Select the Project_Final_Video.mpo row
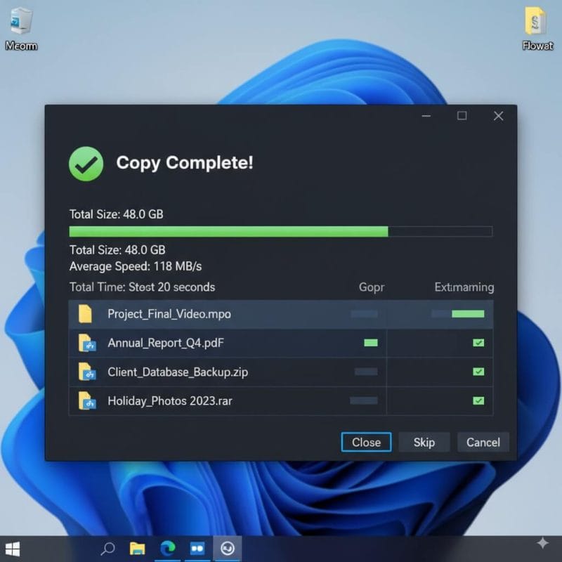Image resolution: width=562 pixels, height=562 pixels. pyautogui.click(x=211, y=314)
